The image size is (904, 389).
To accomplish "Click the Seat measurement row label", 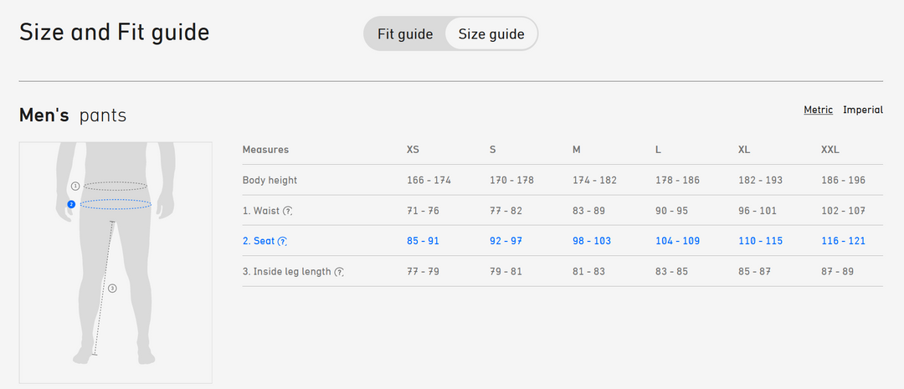I will point(259,241).
